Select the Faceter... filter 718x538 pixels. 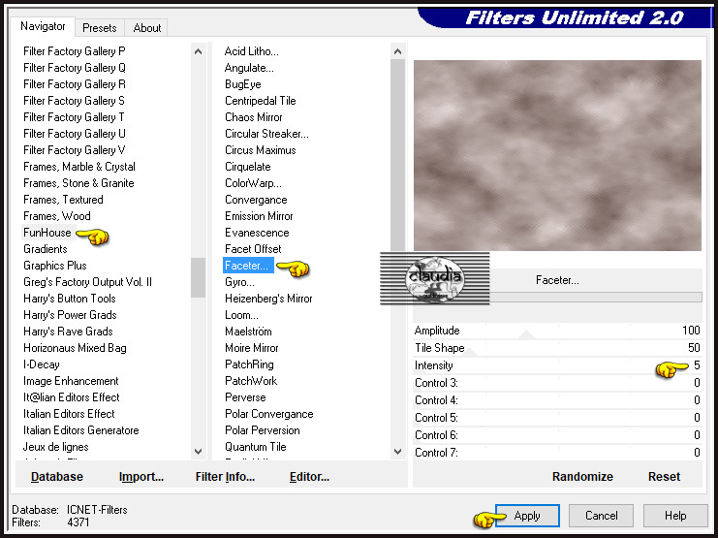pos(248,266)
